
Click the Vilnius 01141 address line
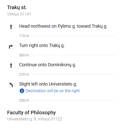click(19, 14)
